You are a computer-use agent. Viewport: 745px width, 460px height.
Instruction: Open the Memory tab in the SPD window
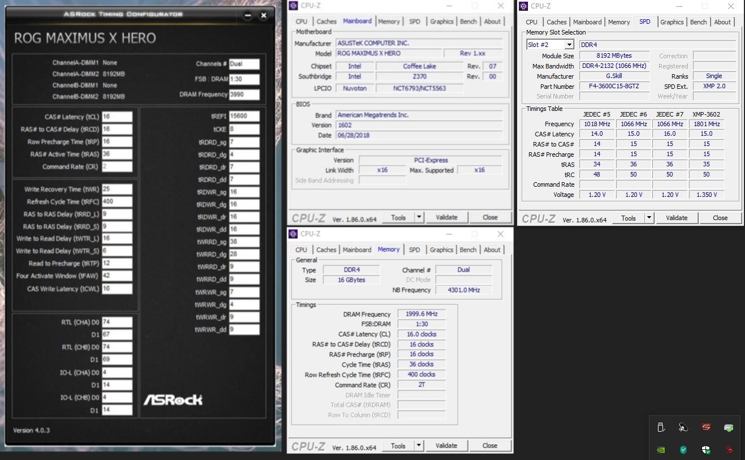tap(619, 22)
